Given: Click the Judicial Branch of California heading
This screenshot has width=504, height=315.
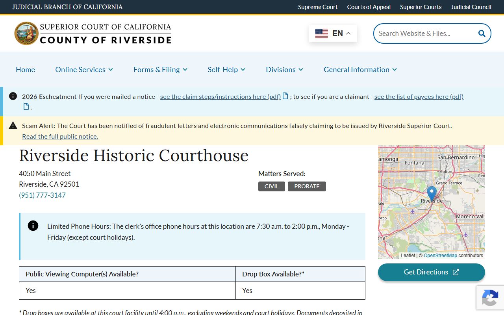Looking at the screenshot, I should (67, 7).
